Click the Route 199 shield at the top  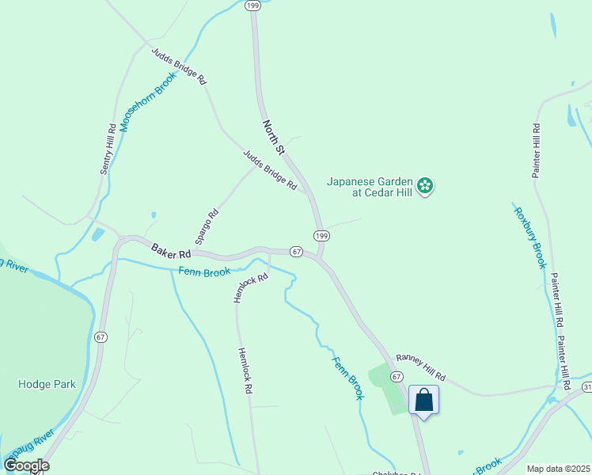pos(252,6)
